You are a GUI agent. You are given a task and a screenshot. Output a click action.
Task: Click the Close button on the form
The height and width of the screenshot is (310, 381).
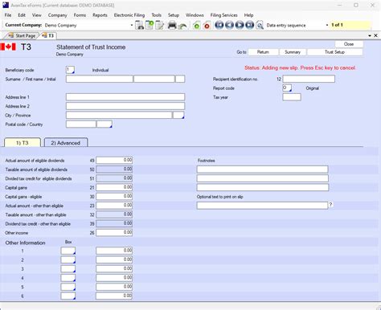(x=349, y=44)
